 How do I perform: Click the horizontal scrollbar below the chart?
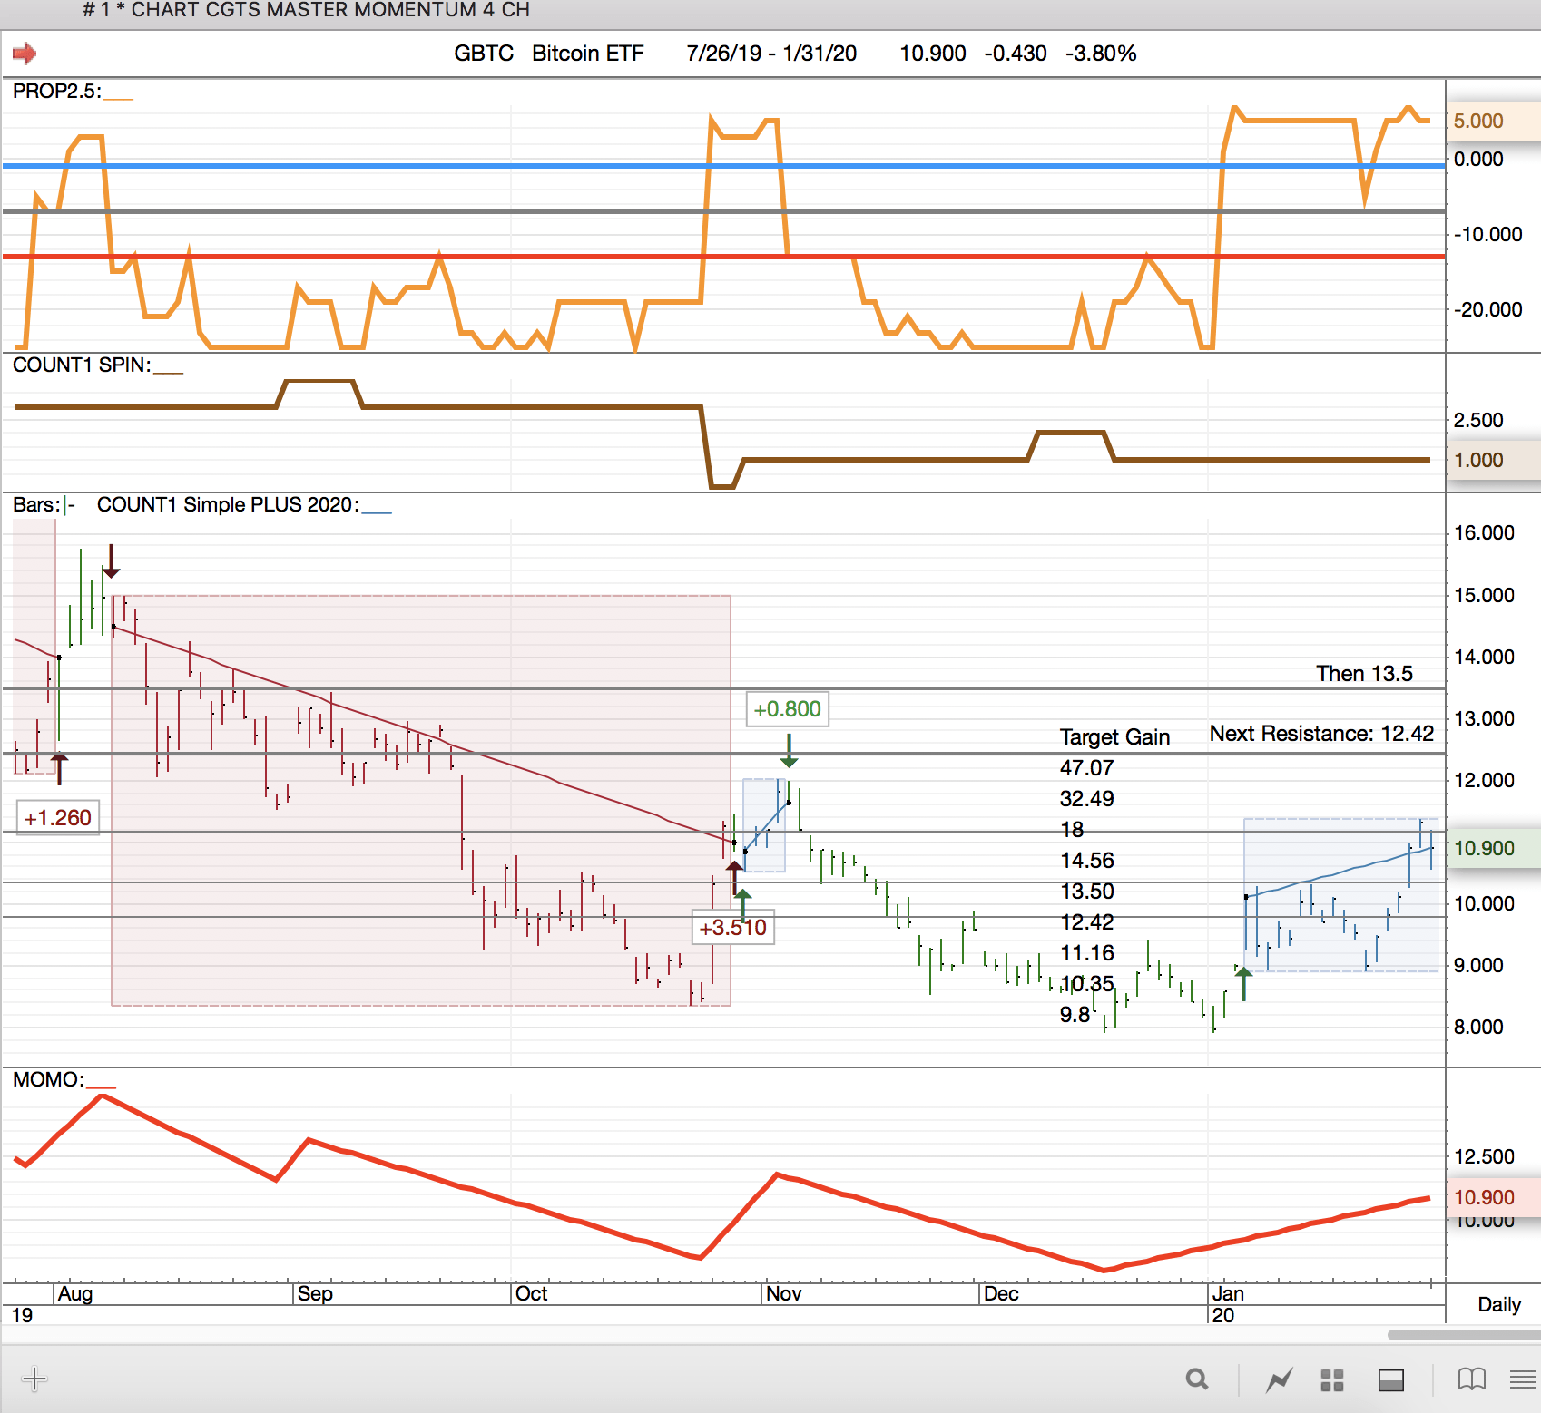point(1463,1334)
